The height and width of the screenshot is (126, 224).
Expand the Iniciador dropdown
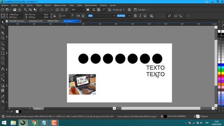(148, 10)
